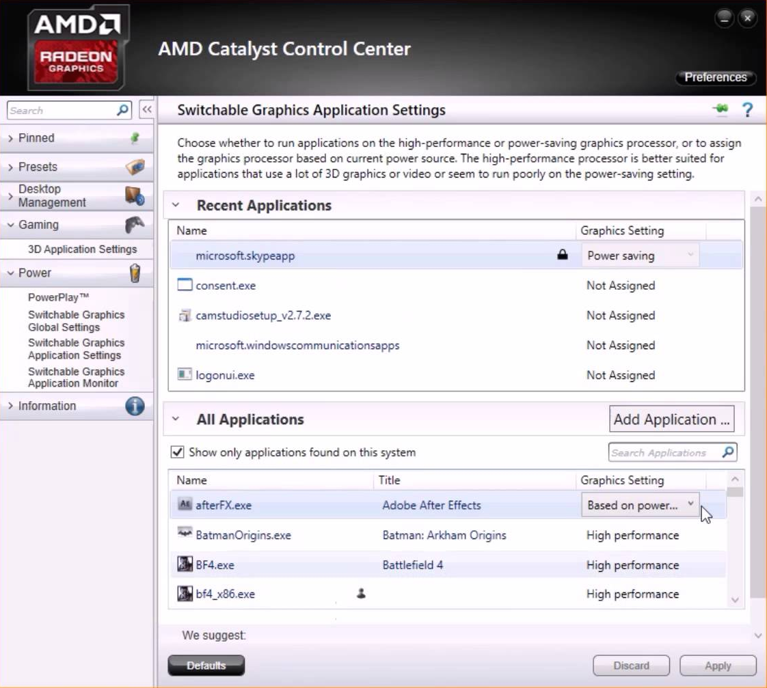The height and width of the screenshot is (688, 767).
Task: Open Switchable Graphics Global Settings
Action: pos(76,321)
